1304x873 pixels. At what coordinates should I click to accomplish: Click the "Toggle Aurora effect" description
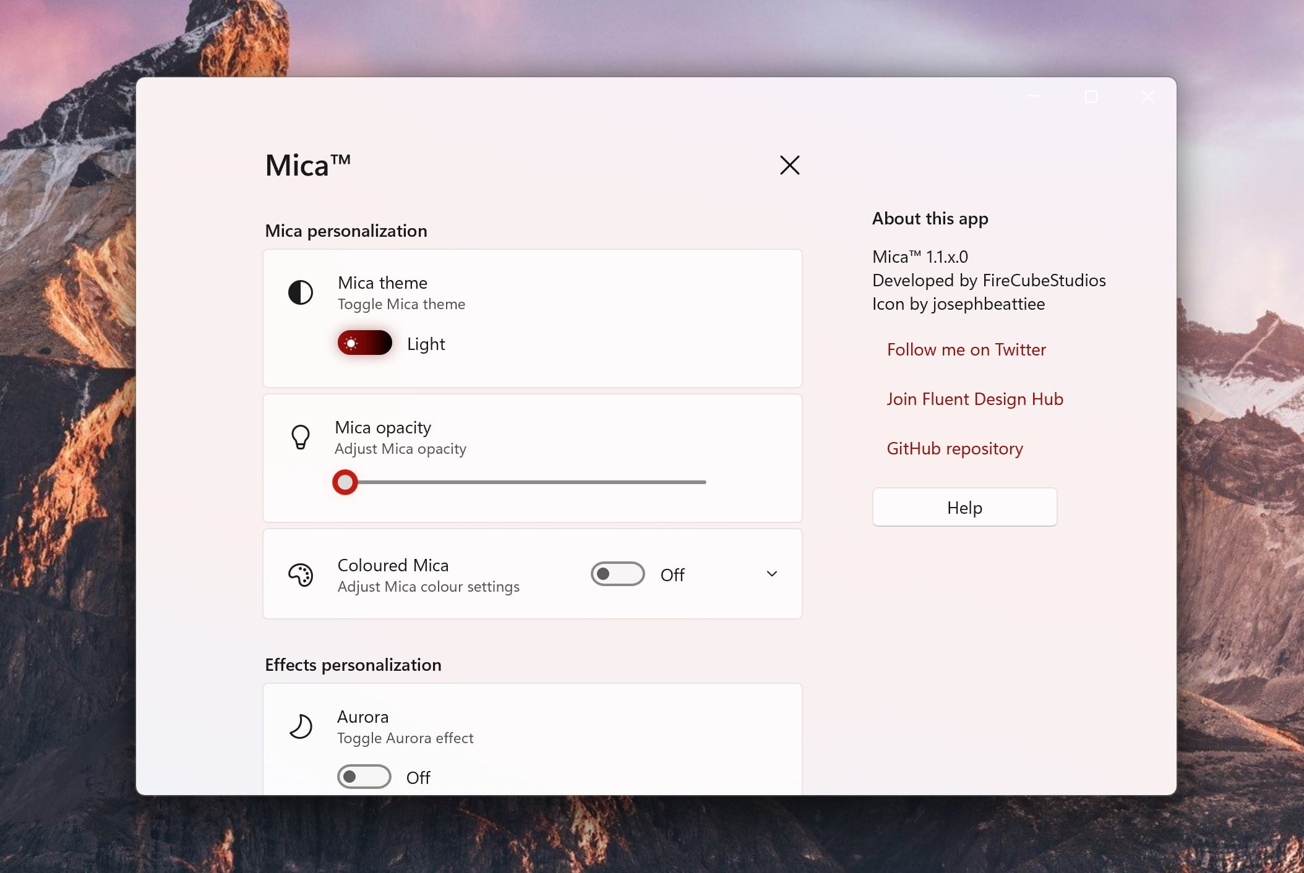405,738
